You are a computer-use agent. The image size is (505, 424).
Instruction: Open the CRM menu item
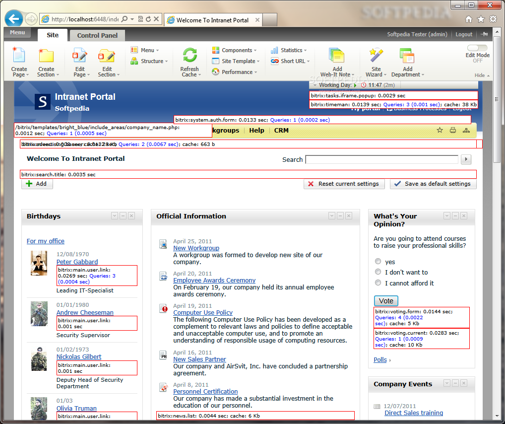(281, 130)
